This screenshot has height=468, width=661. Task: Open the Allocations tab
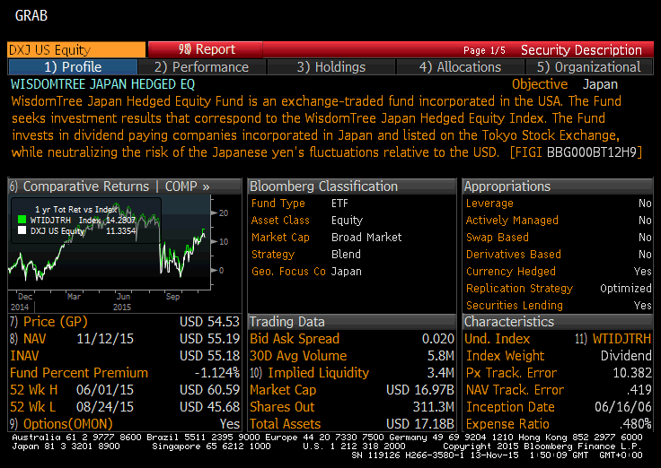click(460, 67)
